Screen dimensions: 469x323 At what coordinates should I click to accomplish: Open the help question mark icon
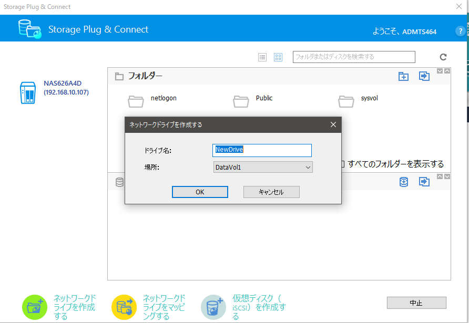click(x=460, y=31)
